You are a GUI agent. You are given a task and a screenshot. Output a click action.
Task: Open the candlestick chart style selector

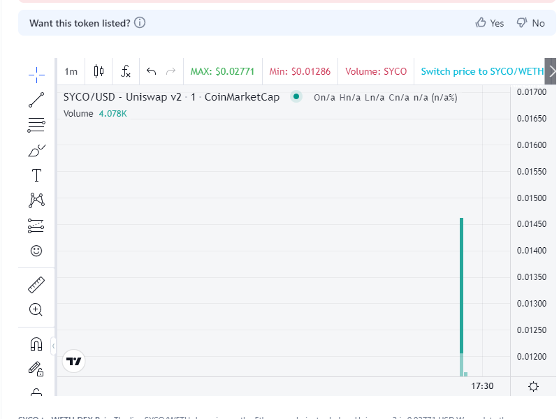(98, 71)
